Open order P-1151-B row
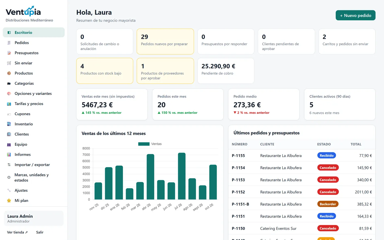Screen dimensions: 384x240 point(302,204)
